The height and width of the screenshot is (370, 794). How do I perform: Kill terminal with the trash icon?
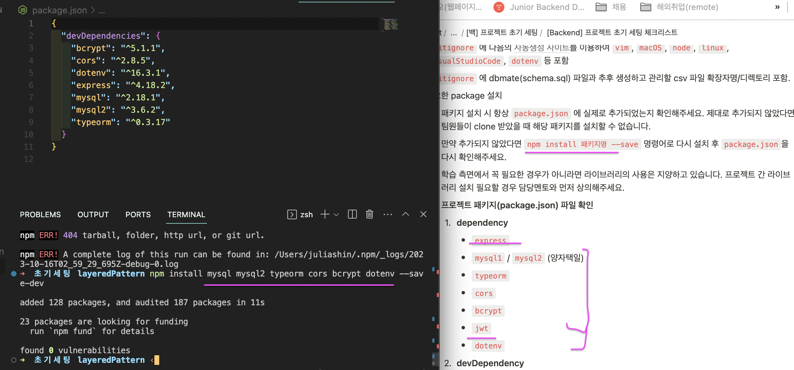pos(370,214)
